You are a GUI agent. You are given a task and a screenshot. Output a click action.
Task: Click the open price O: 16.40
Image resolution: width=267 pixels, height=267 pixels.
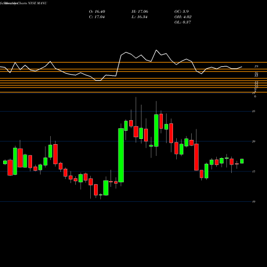tap(97, 12)
